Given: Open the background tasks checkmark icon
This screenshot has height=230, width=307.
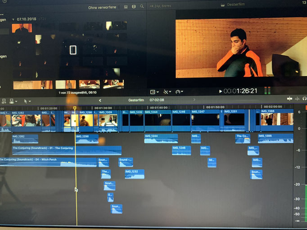Looking at the screenshot, I should click(x=5, y=1).
